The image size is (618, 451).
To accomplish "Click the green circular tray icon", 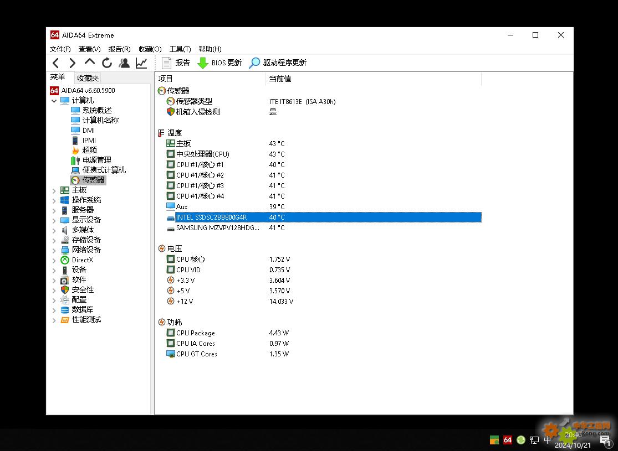I will [521, 440].
